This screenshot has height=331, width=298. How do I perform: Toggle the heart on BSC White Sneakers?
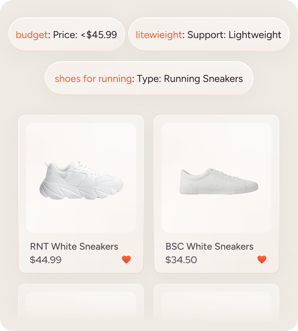pyautogui.click(x=262, y=259)
